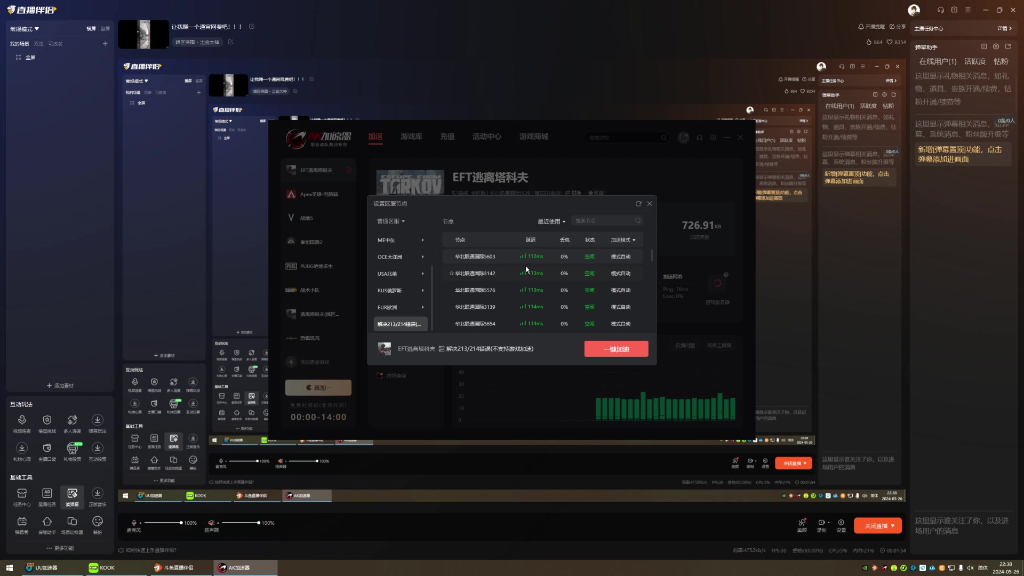Open the 常规模式 dropdown in main window

coord(25,29)
